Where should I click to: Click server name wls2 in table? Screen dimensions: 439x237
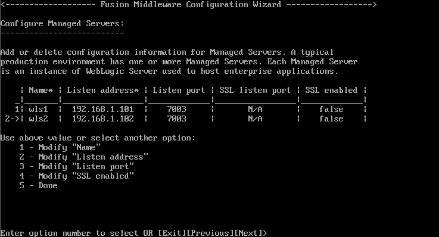coord(38,118)
